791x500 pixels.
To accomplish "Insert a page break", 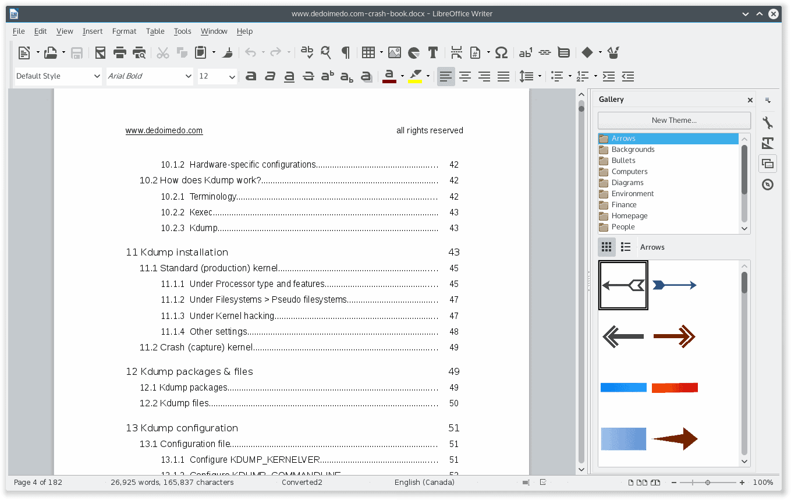I will [457, 53].
